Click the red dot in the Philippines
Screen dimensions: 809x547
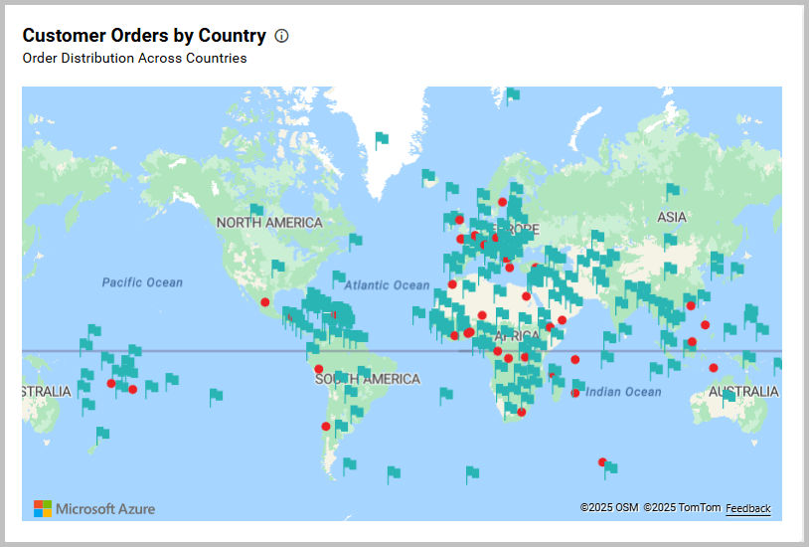tap(705, 325)
